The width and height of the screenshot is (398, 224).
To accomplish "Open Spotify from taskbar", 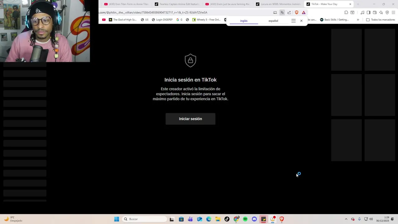I will pyautogui.click(x=245, y=219).
